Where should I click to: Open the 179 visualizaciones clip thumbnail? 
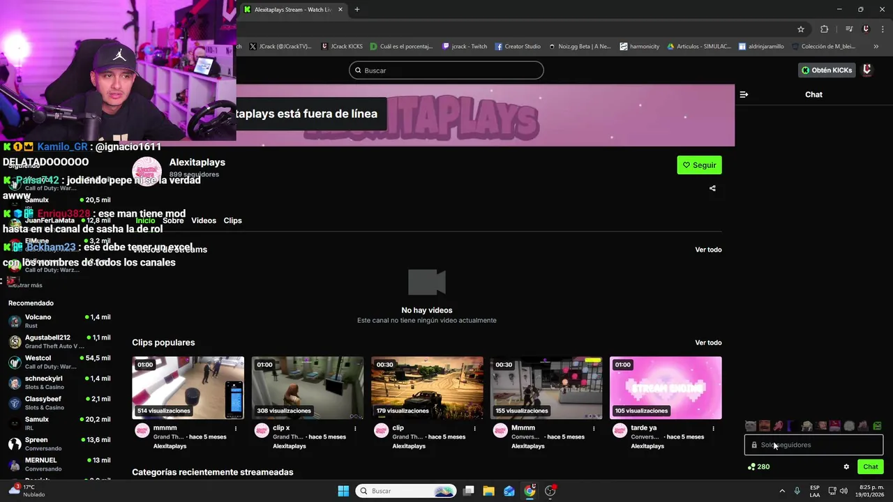pyautogui.click(x=427, y=388)
